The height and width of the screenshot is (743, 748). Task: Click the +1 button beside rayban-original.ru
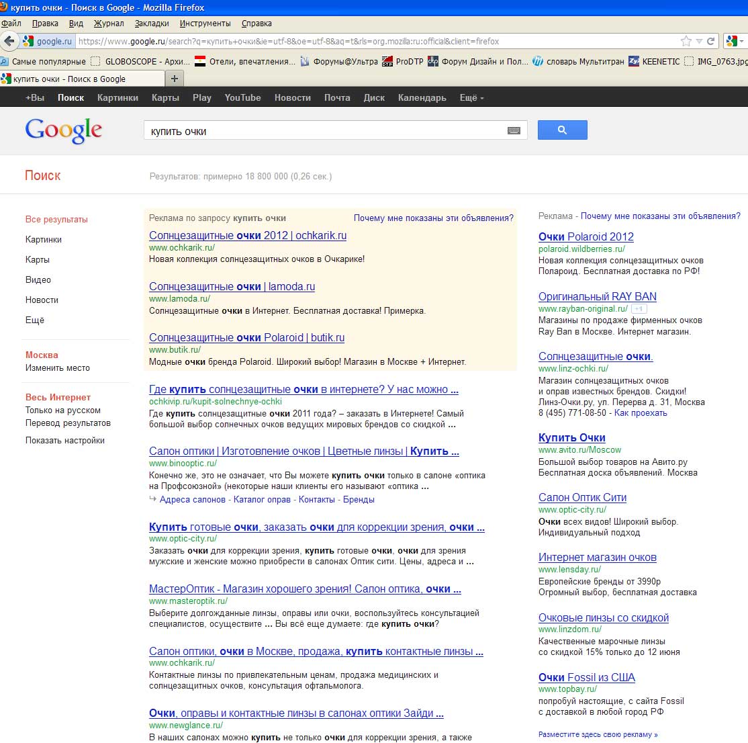(x=639, y=309)
